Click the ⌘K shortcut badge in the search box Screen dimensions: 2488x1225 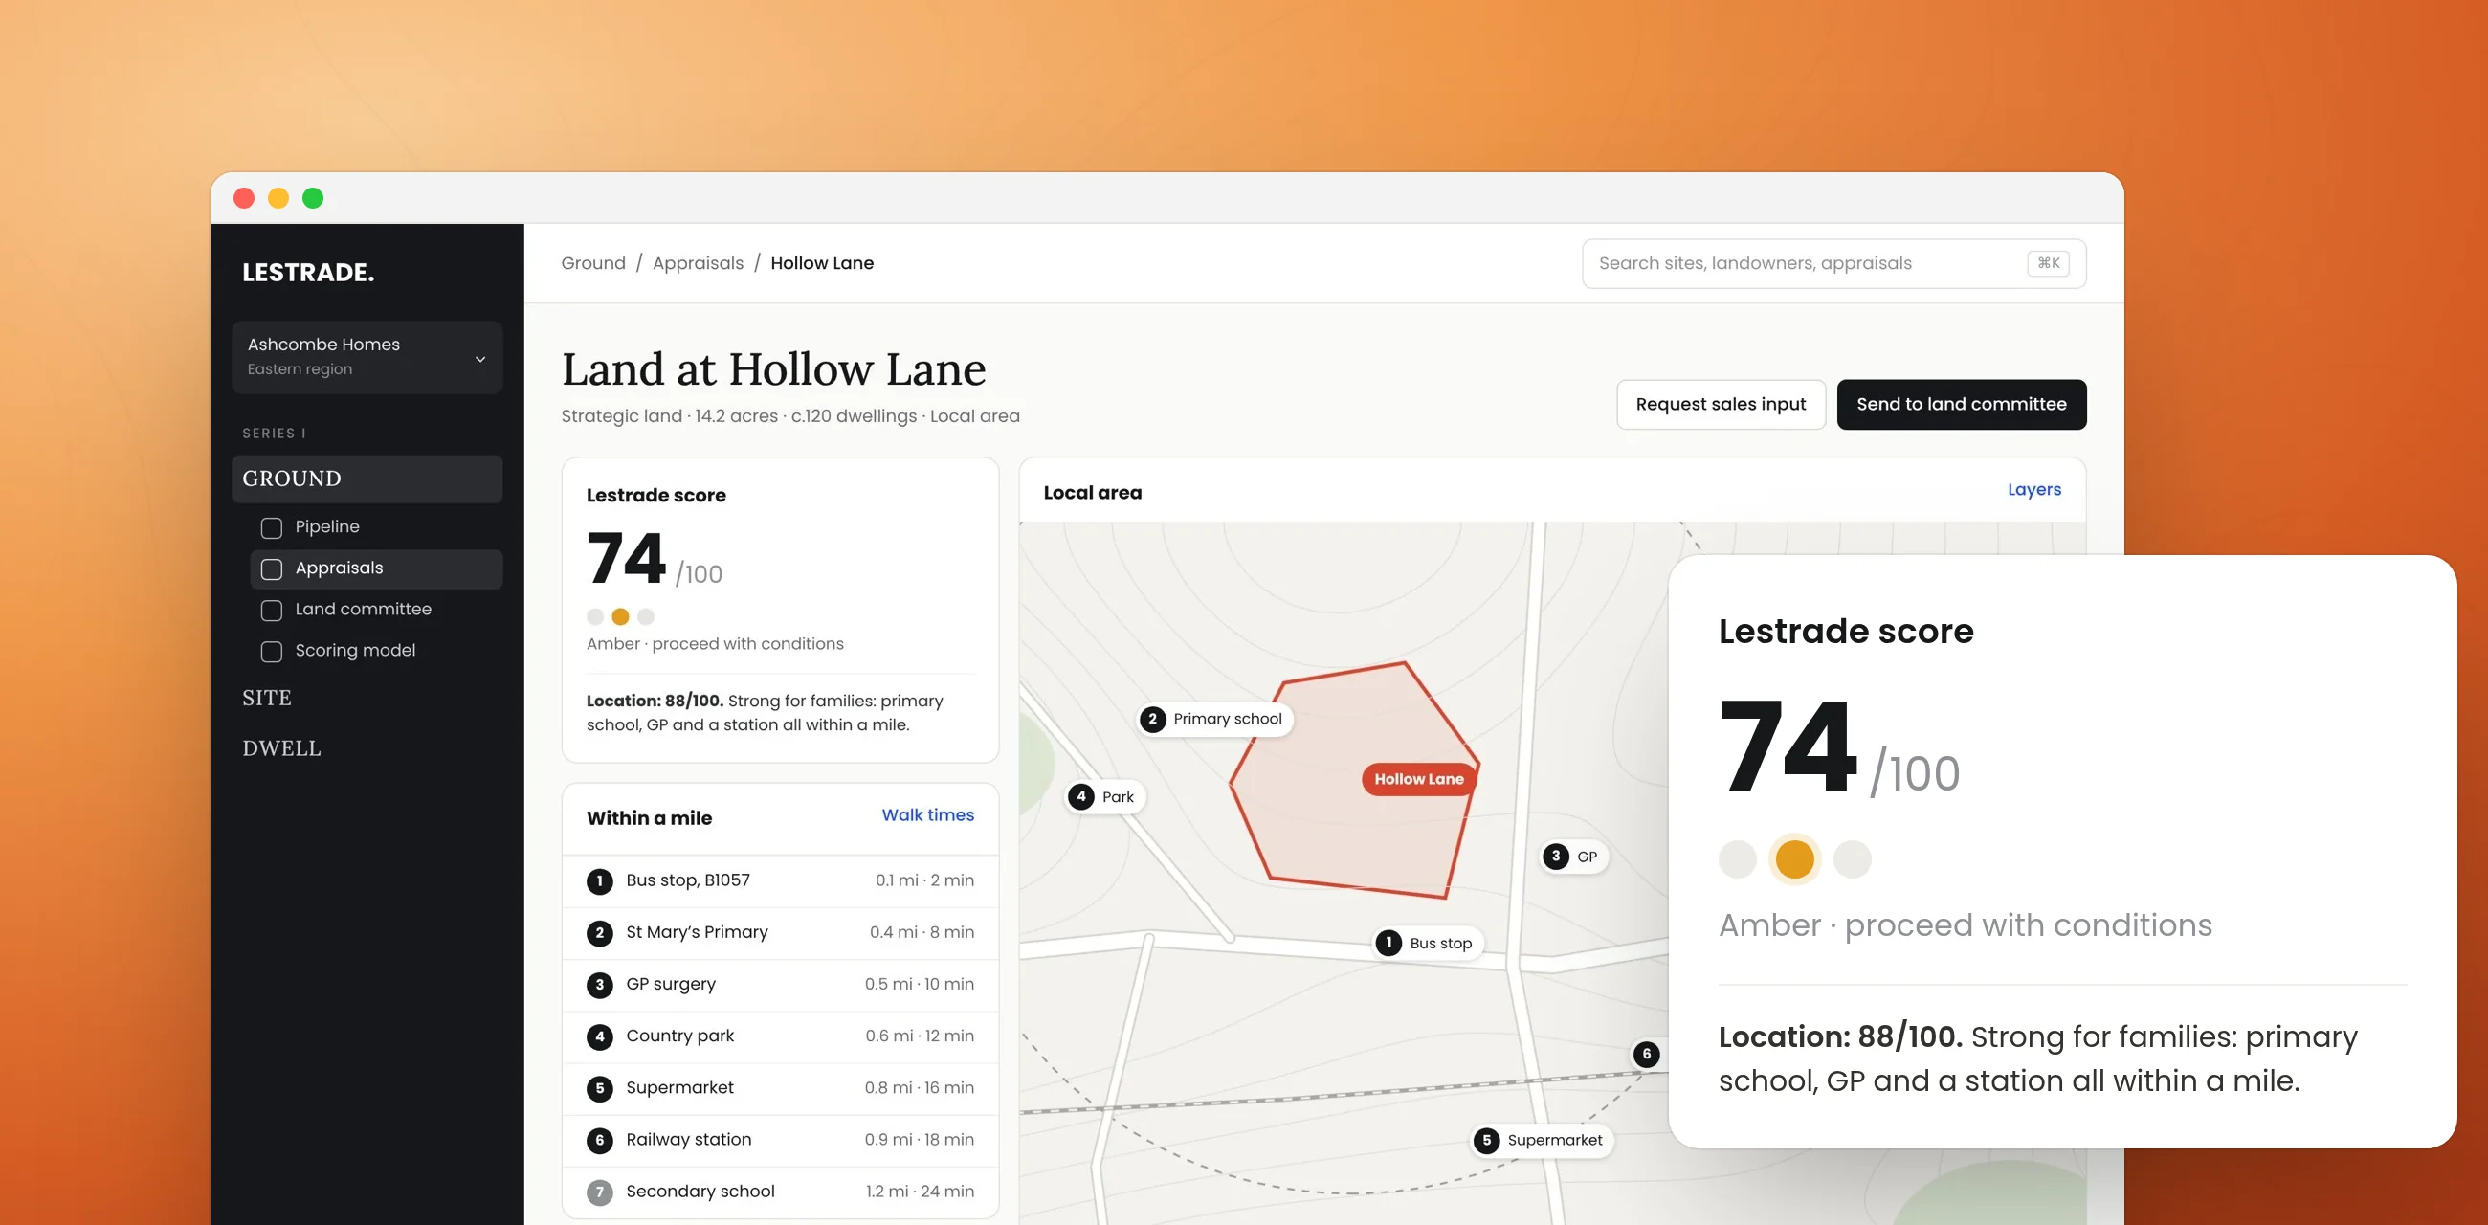point(2048,264)
